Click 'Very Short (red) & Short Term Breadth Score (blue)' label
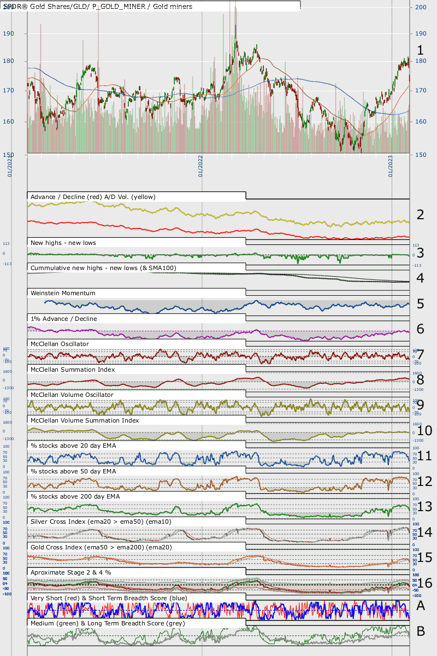Image resolution: width=437 pixels, height=656 pixels. click(x=109, y=598)
